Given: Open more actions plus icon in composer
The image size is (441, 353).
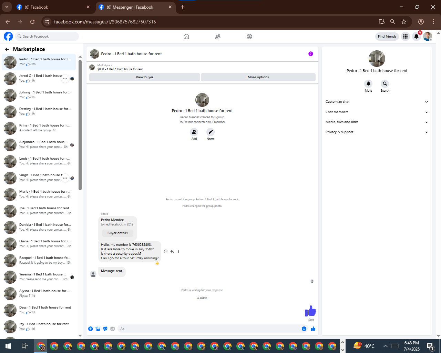Looking at the screenshot, I should point(90,329).
